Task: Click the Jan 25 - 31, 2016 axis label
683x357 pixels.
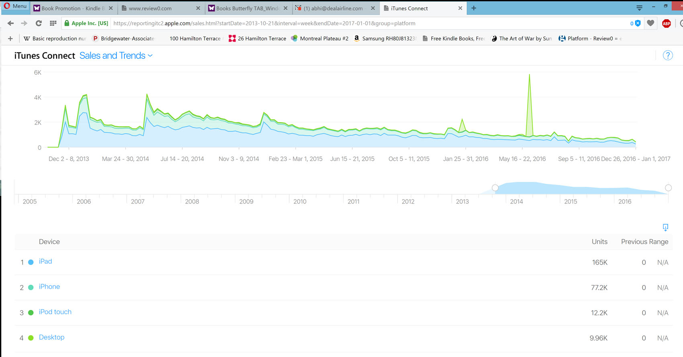Action: 466,159
